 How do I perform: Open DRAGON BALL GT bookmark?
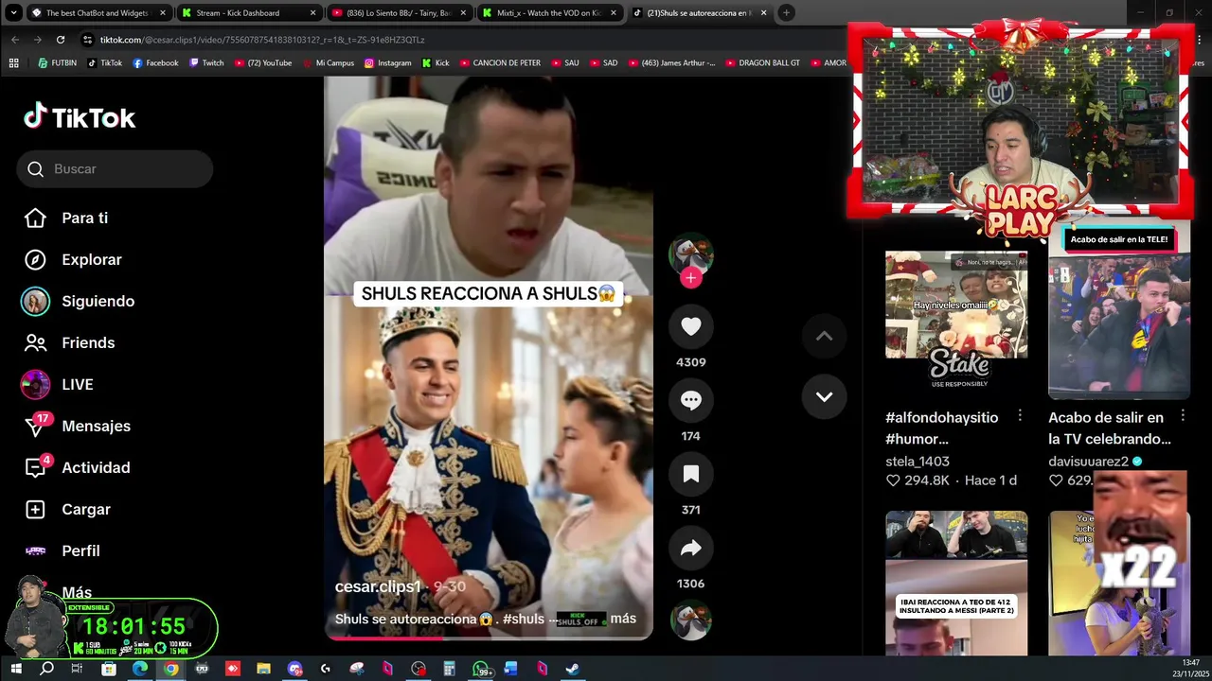click(x=763, y=63)
